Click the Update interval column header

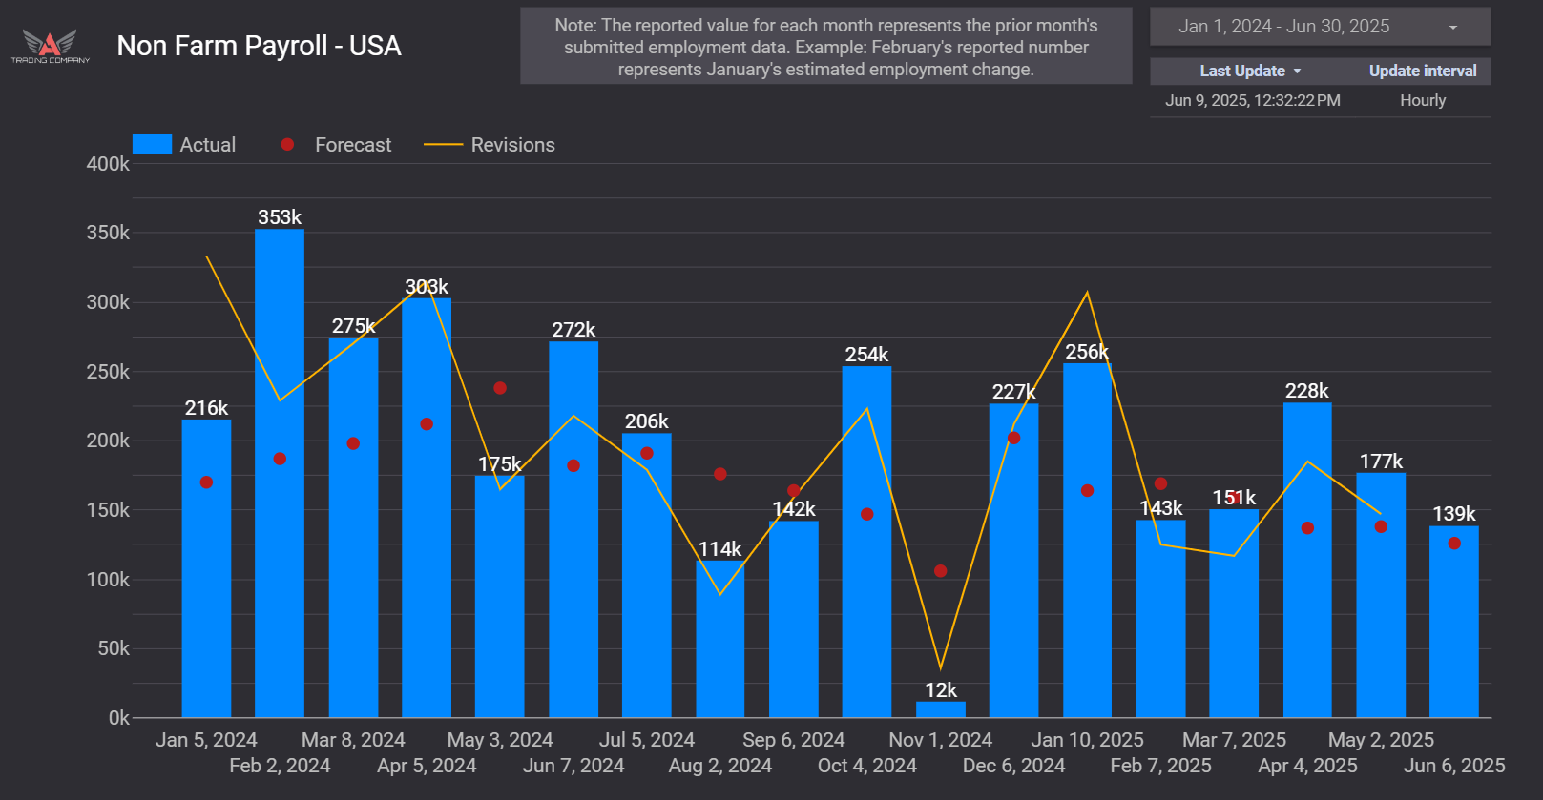pos(1422,72)
